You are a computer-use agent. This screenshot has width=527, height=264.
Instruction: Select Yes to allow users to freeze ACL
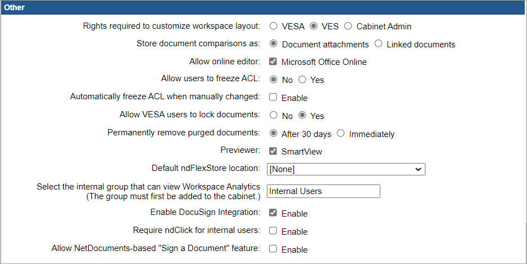302,80
